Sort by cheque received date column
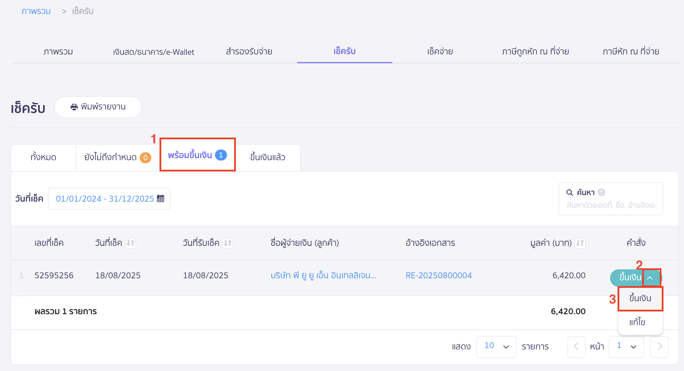 pos(228,243)
